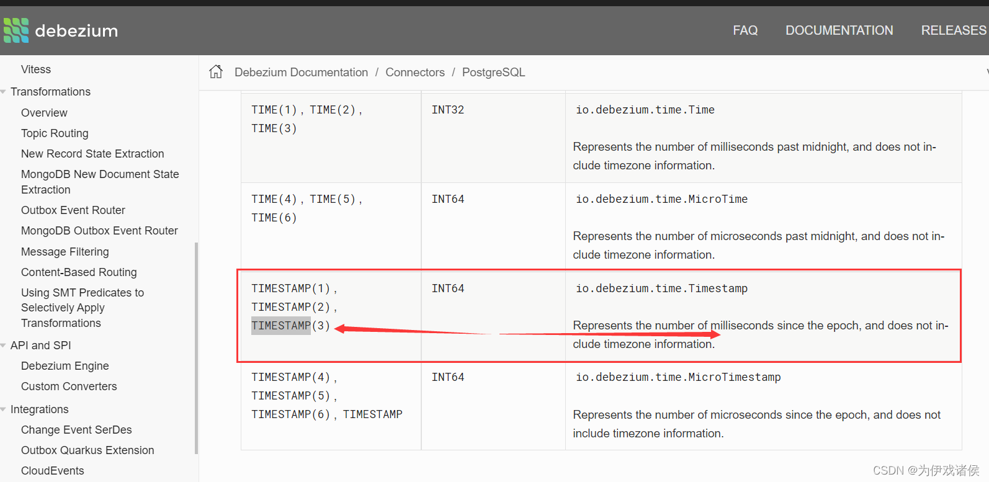The height and width of the screenshot is (482, 989).
Task: Open Topic Routing page
Action: point(55,133)
